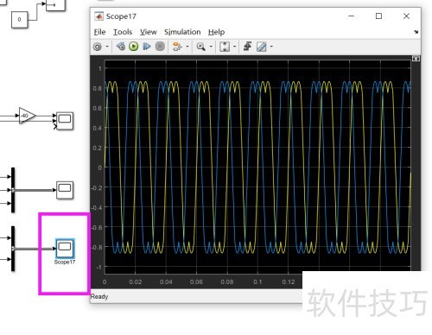The height and width of the screenshot is (335, 432).
Task: Open the File menu in Scope17
Action: tap(99, 32)
